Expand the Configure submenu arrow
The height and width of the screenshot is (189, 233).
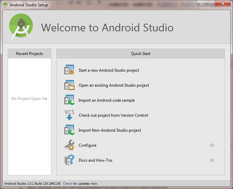(x=212, y=145)
